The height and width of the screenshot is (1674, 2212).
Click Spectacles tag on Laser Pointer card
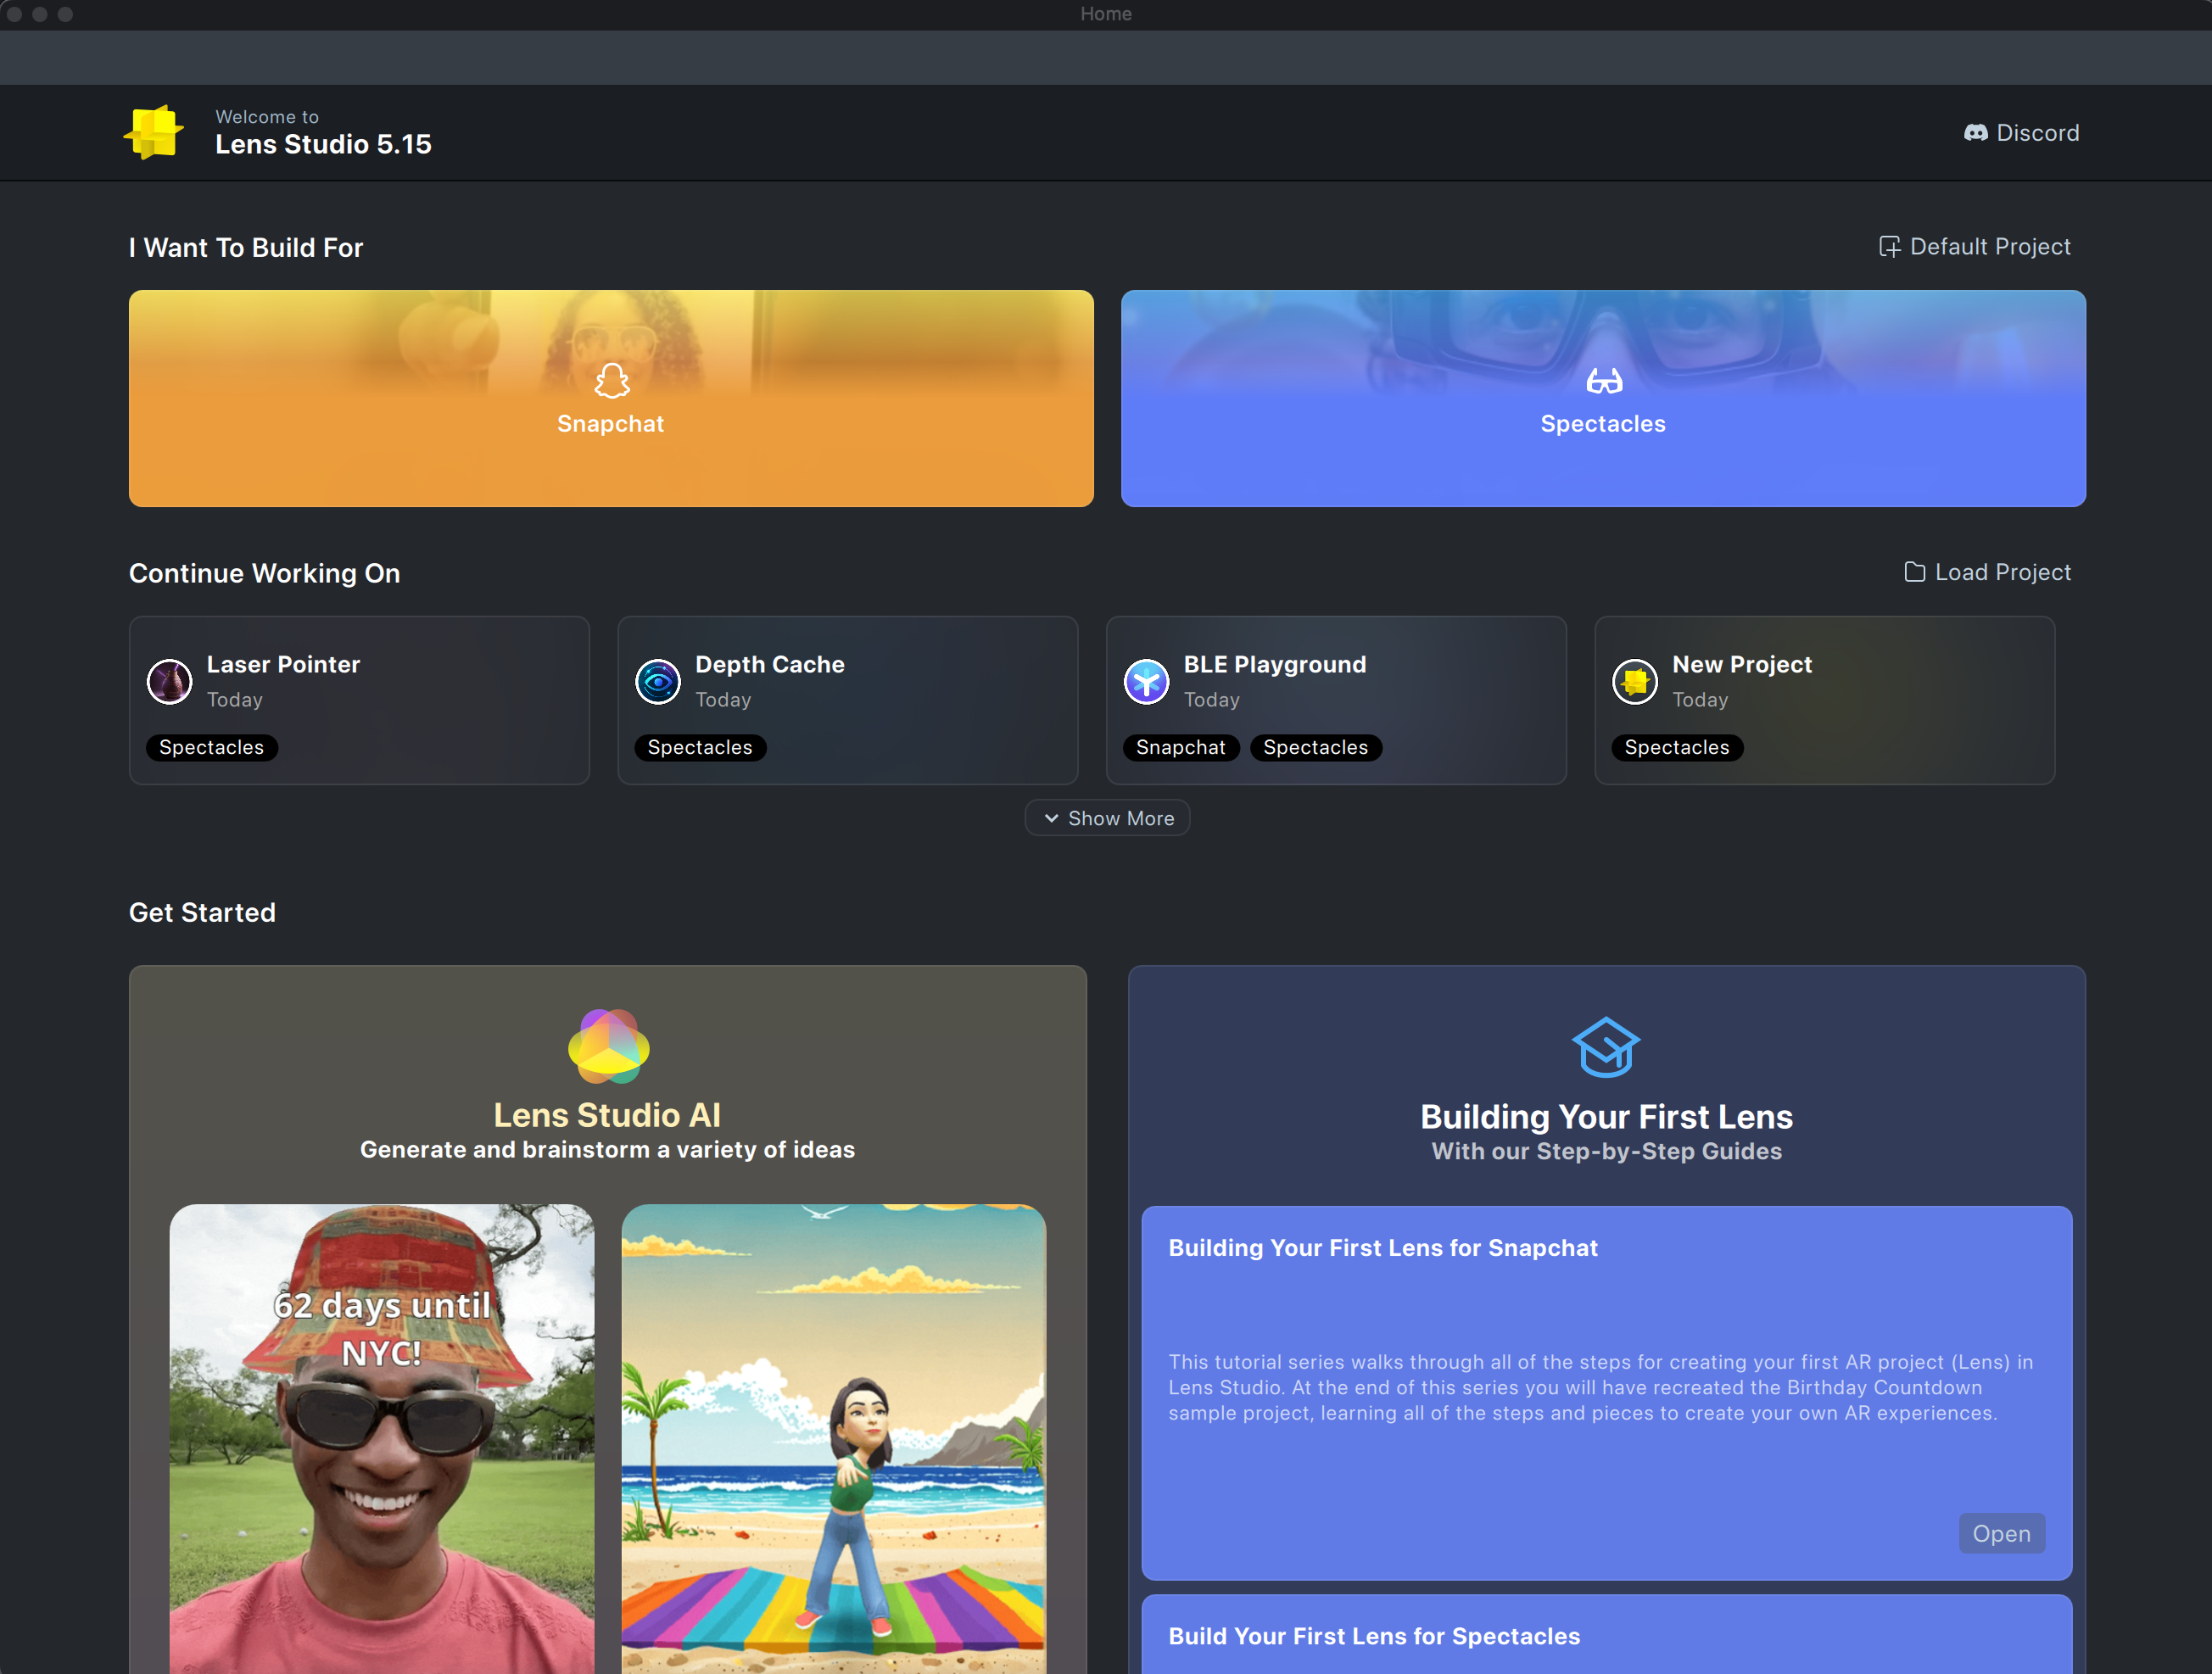tap(211, 747)
